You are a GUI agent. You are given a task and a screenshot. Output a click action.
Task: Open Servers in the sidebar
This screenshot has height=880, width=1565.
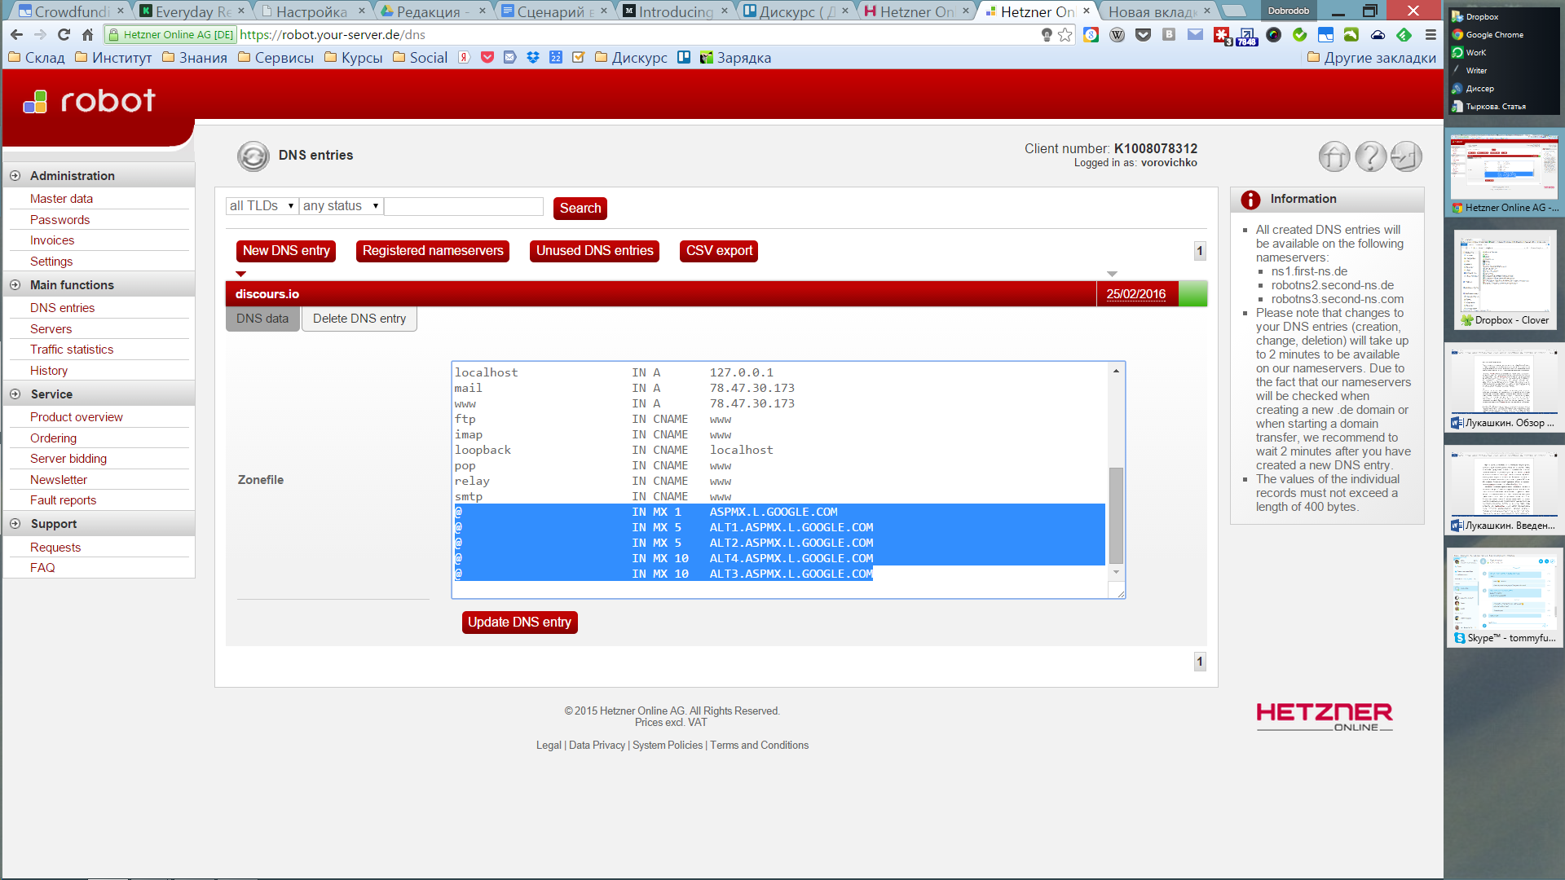(x=51, y=329)
